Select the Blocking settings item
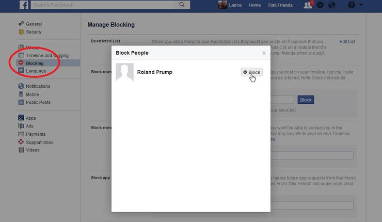 click(48, 63)
